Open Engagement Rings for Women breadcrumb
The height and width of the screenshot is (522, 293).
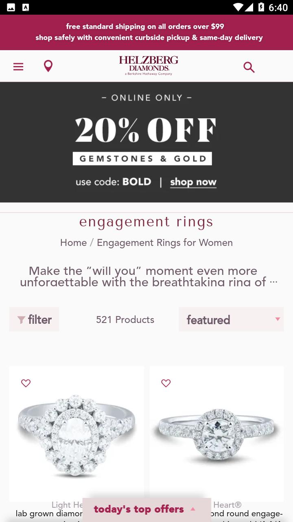tap(165, 243)
